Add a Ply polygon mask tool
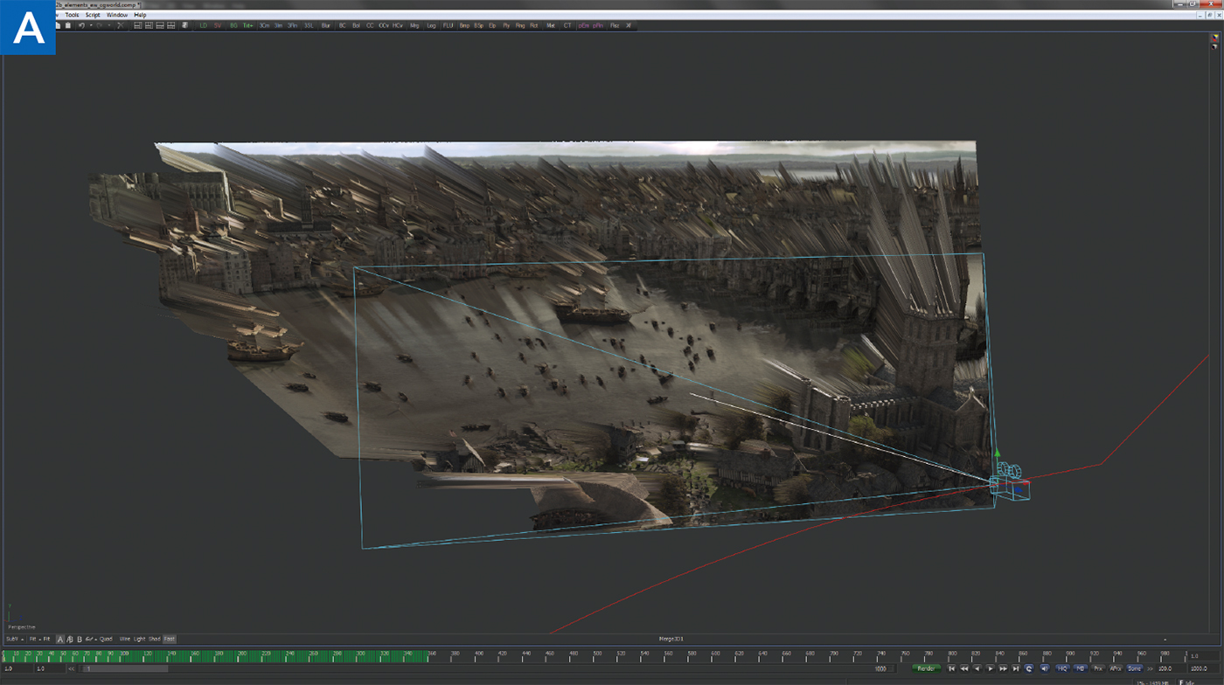This screenshot has height=685, width=1224. pyautogui.click(x=506, y=25)
